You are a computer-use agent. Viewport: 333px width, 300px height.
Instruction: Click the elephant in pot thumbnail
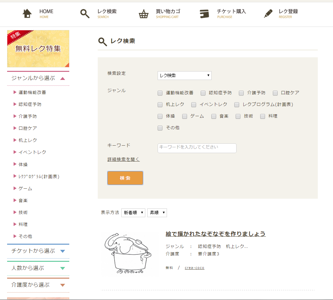coord(128,254)
